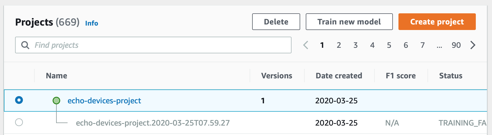Go to page 2

point(339,45)
